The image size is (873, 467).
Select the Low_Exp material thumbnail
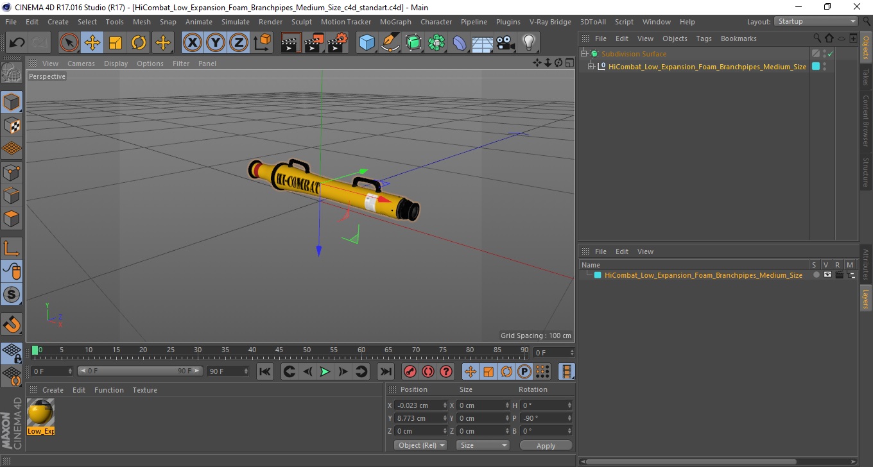tap(41, 412)
